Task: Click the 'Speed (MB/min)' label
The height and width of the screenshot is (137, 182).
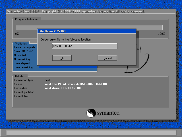Action: (x=24, y=51)
